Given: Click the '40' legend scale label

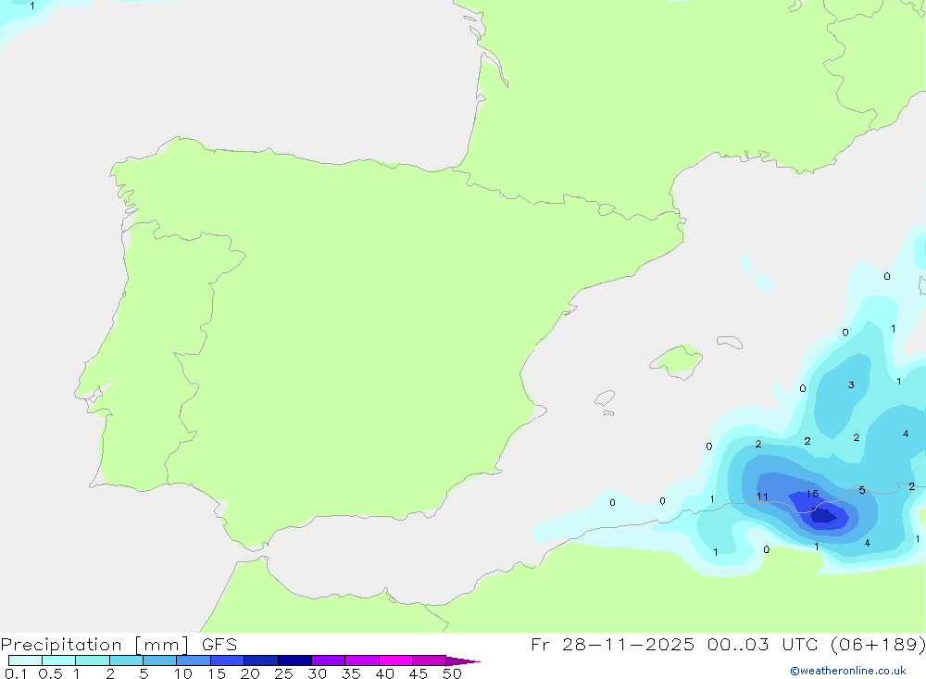Looking at the screenshot, I should coord(384,673).
